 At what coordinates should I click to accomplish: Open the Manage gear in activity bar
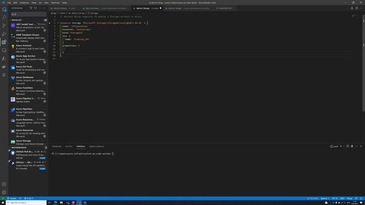pyautogui.click(x=4, y=192)
